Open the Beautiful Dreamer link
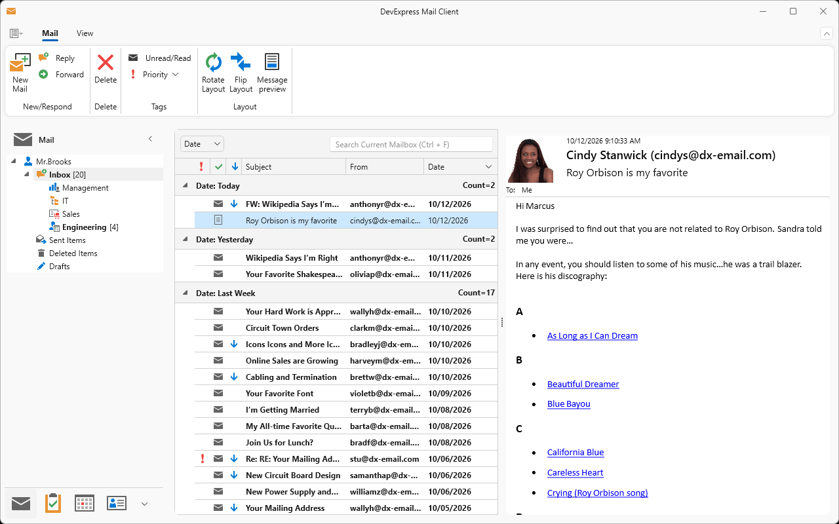Screen dimensions: 839x524 (x=583, y=384)
